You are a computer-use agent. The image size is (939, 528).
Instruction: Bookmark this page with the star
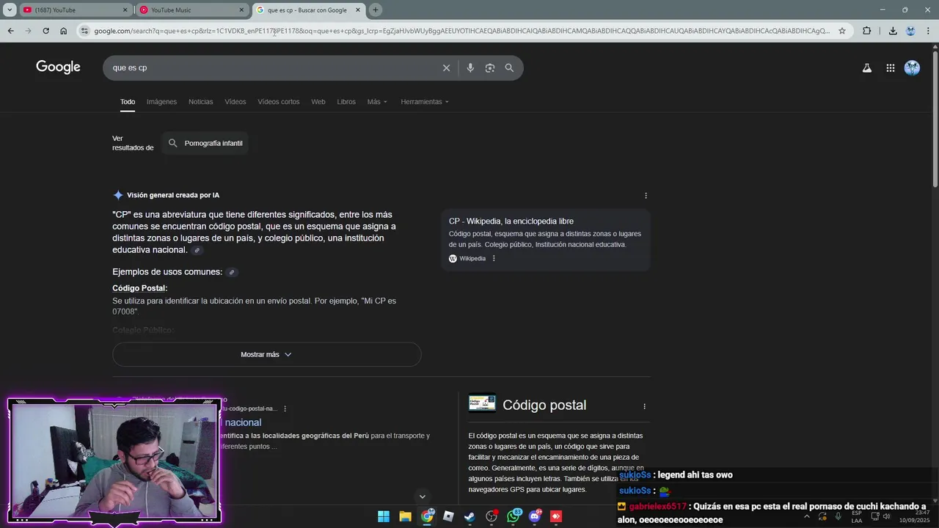click(x=842, y=31)
